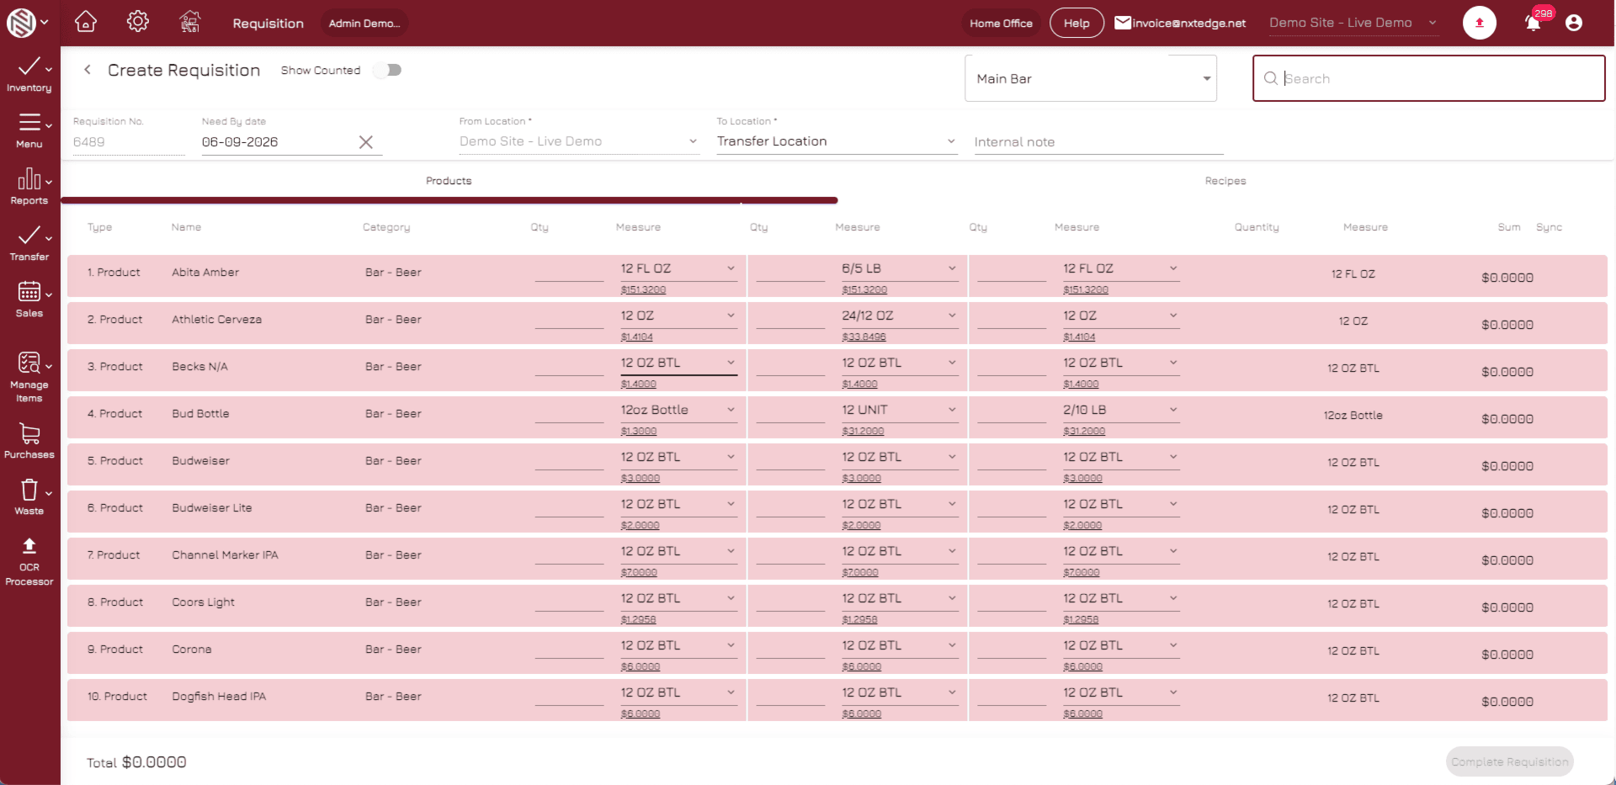This screenshot has width=1616, height=785.
Task: Open the Transfer sidebar item
Action: point(29,243)
